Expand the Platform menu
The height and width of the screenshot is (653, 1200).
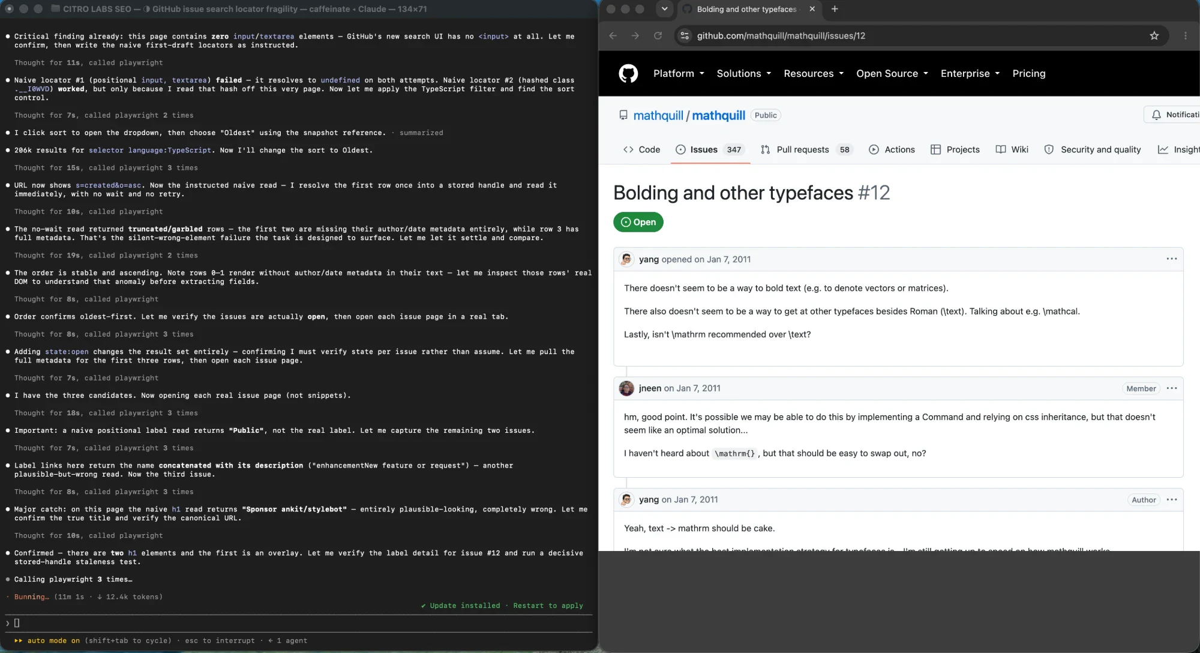(x=679, y=73)
